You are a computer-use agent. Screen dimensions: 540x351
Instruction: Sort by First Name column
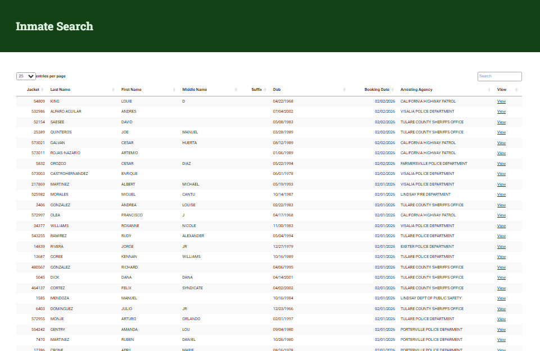(x=131, y=90)
